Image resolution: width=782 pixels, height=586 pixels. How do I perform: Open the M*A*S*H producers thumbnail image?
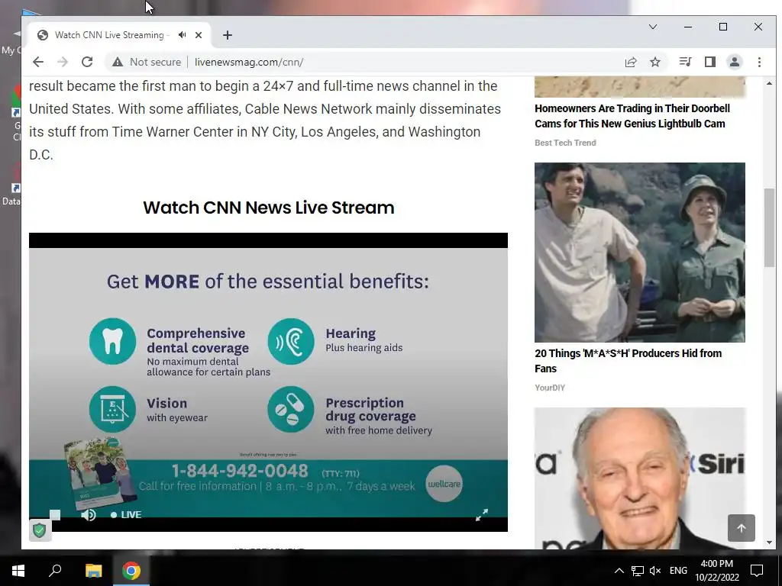(x=640, y=252)
